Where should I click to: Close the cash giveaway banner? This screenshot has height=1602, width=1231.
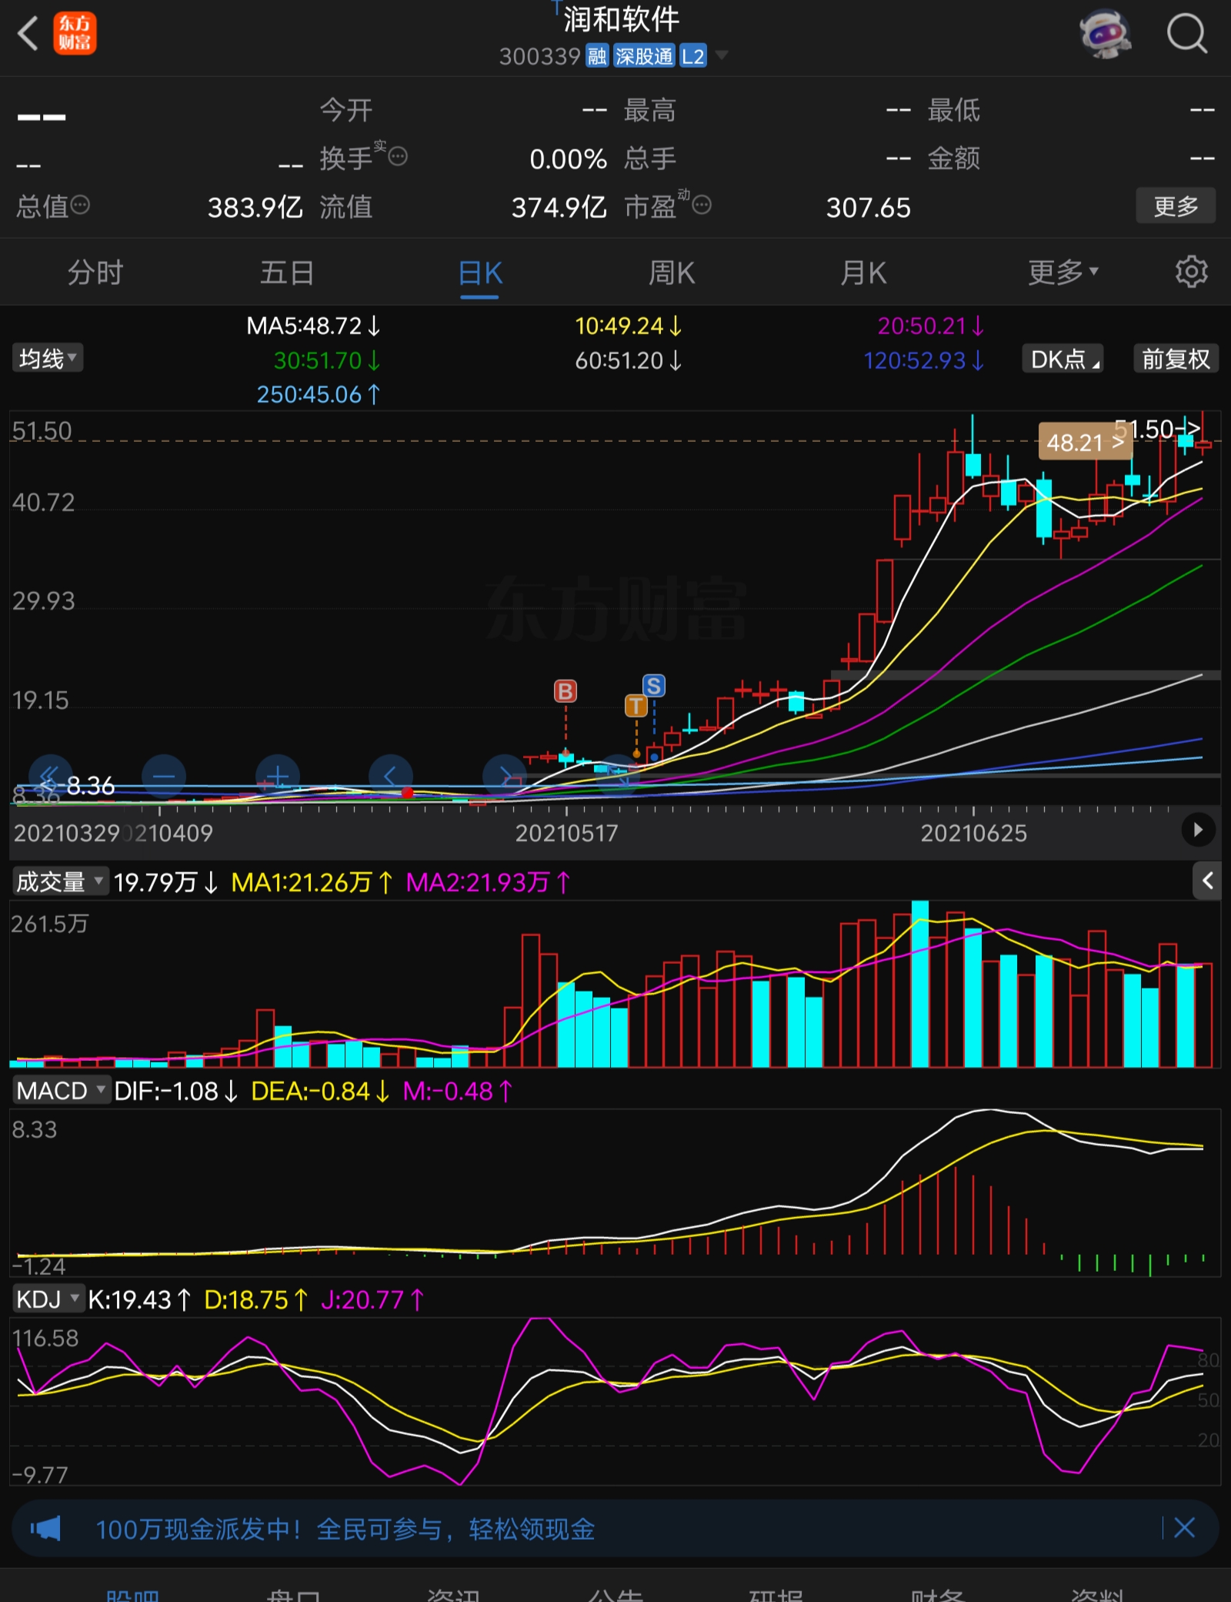pyautogui.click(x=1184, y=1527)
